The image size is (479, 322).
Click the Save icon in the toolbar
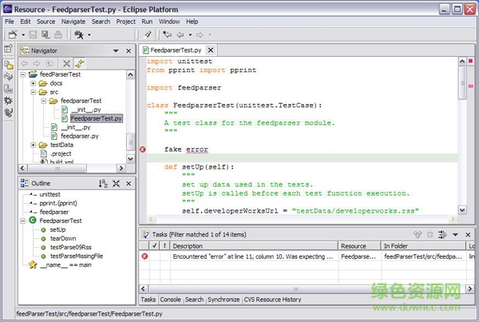click(x=33, y=35)
